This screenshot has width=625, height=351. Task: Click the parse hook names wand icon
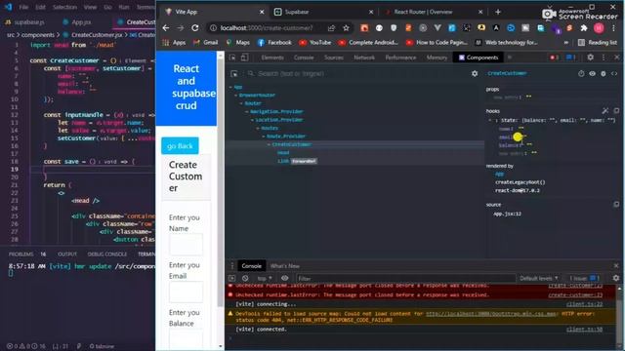point(605,110)
